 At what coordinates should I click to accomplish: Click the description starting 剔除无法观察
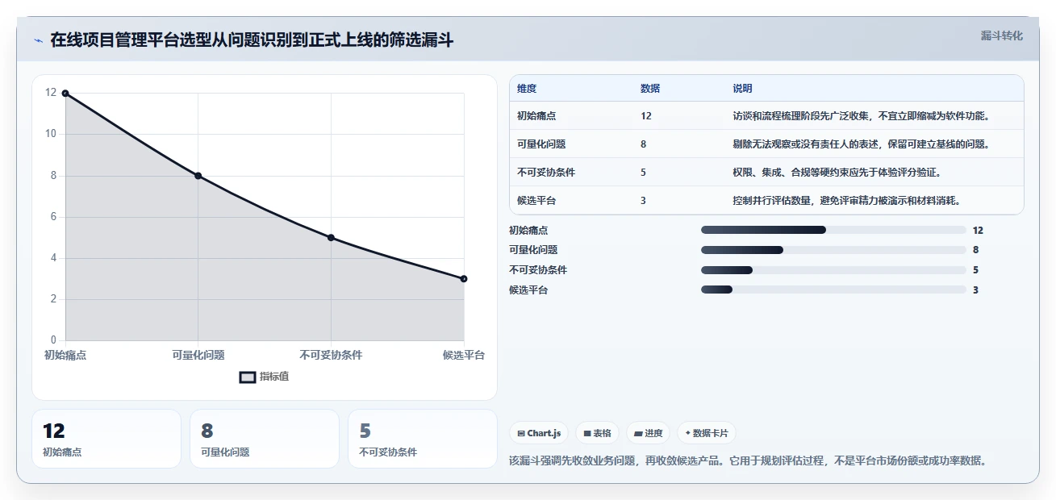[861, 144]
